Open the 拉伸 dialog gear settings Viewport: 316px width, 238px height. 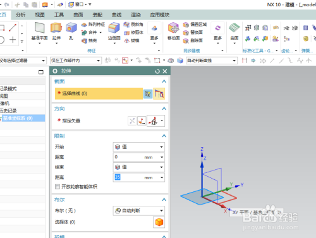pyautogui.click(x=55, y=71)
